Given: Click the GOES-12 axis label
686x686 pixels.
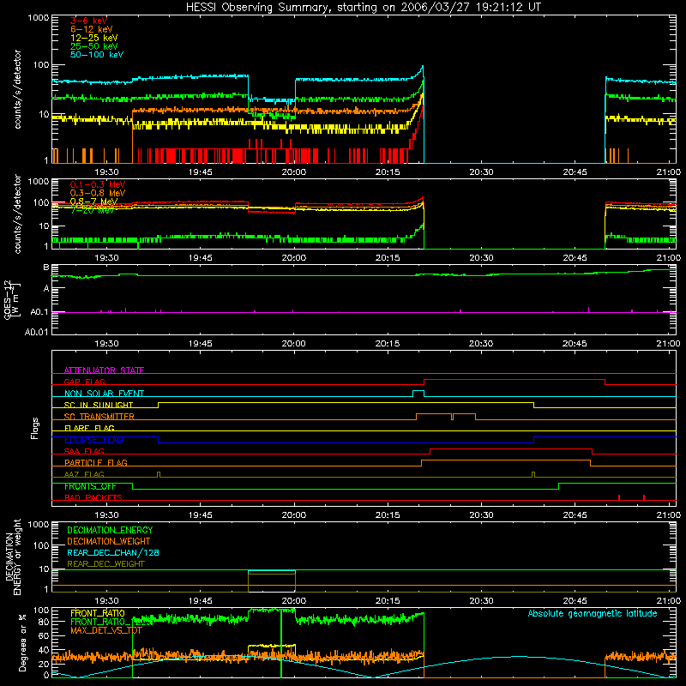Looking at the screenshot, I should [x=11, y=299].
